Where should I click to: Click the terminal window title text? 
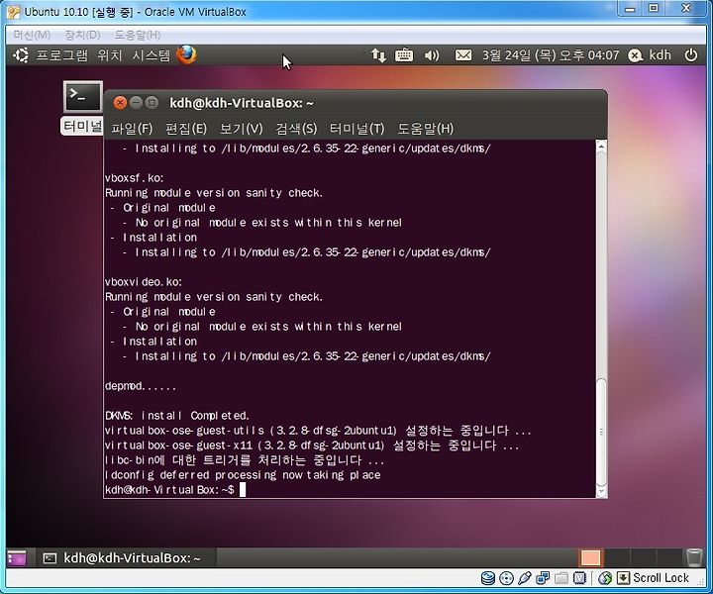[242, 103]
